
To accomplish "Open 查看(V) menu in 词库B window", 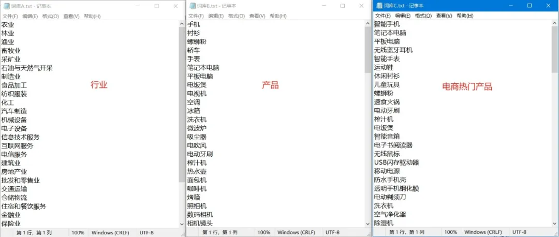I will (257, 16).
